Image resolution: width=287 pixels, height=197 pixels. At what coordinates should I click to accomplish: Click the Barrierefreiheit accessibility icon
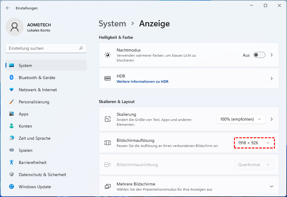tap(12, 162)
